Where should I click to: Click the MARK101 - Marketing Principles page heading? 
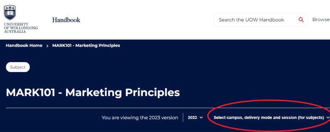[93, 92]
